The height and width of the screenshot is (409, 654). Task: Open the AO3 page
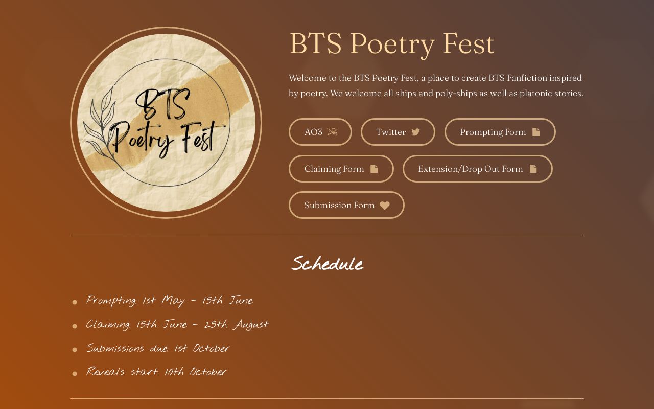320,132
